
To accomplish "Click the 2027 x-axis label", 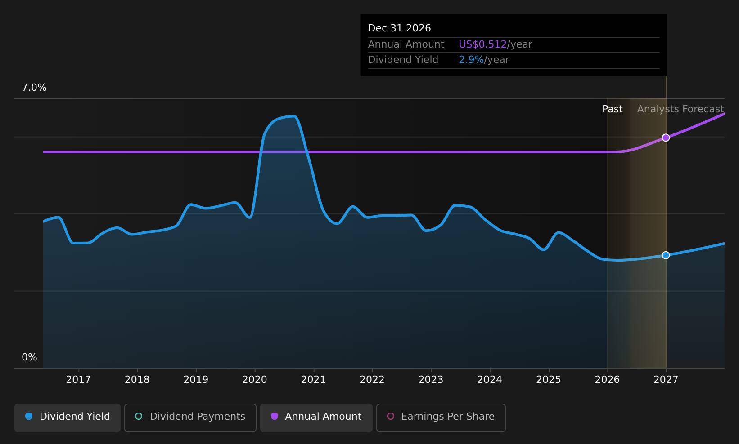I will click(x=666, y=380).
